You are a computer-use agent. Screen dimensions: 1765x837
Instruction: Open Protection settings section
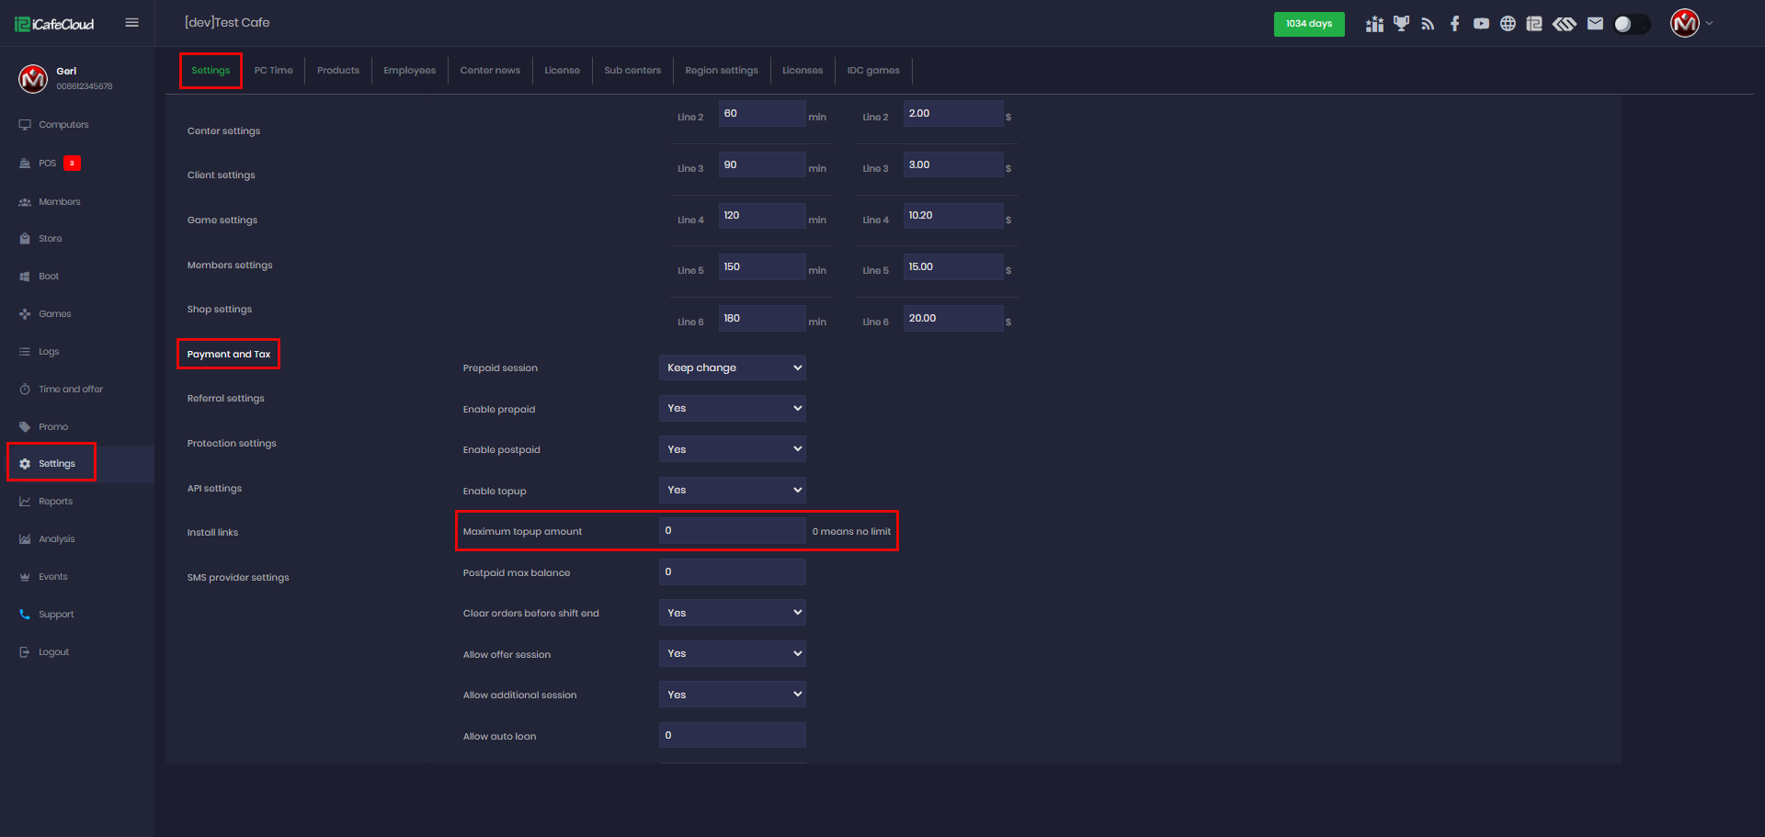point(232,444)
